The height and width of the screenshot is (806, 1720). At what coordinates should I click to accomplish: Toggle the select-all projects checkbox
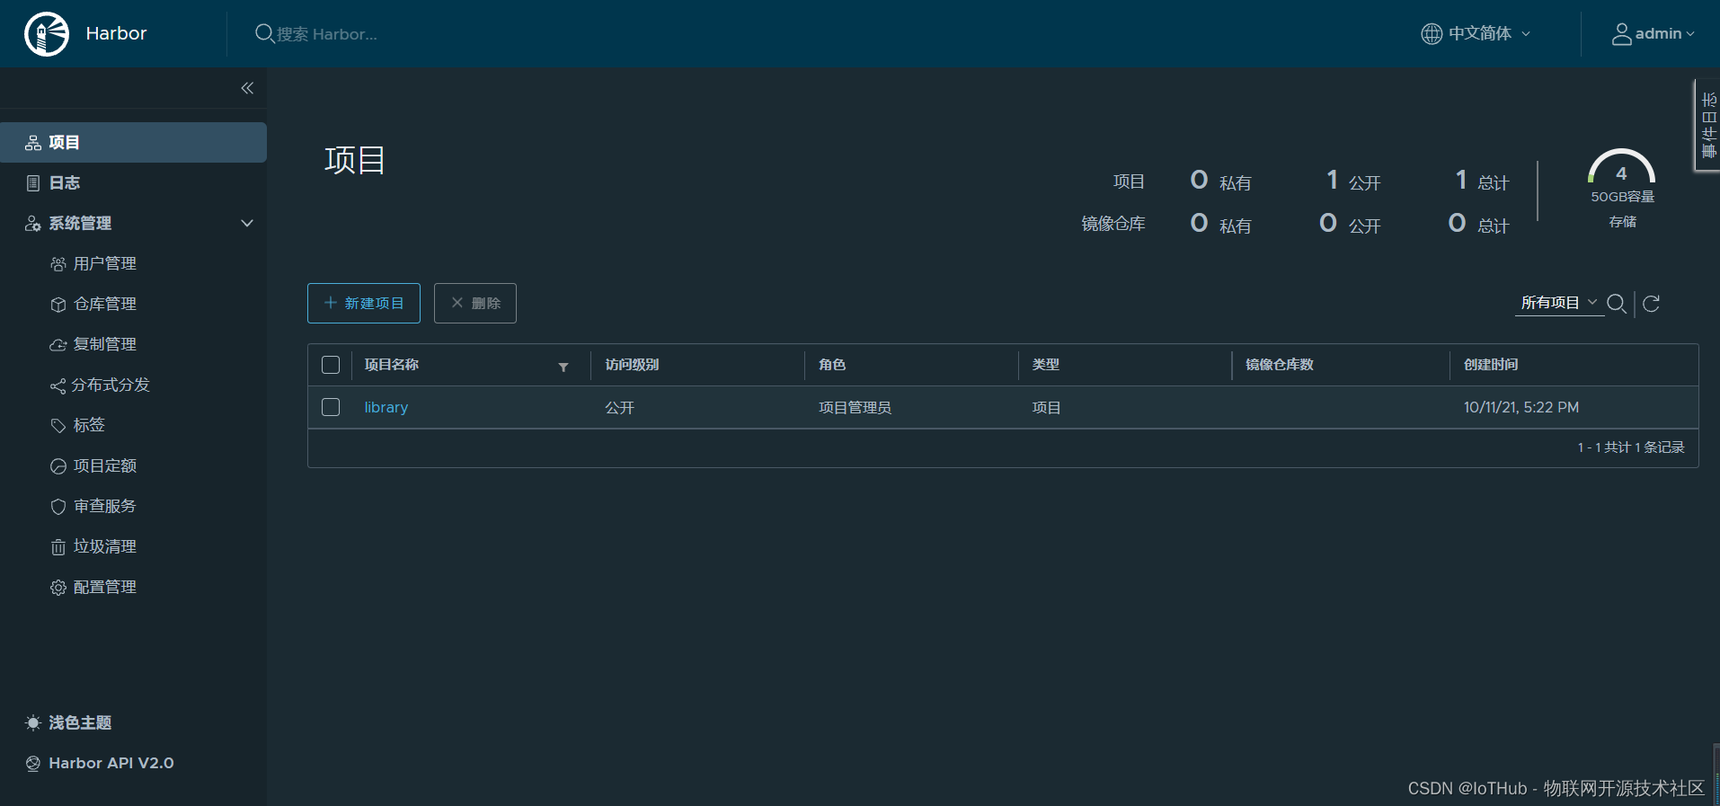point(331,365)
